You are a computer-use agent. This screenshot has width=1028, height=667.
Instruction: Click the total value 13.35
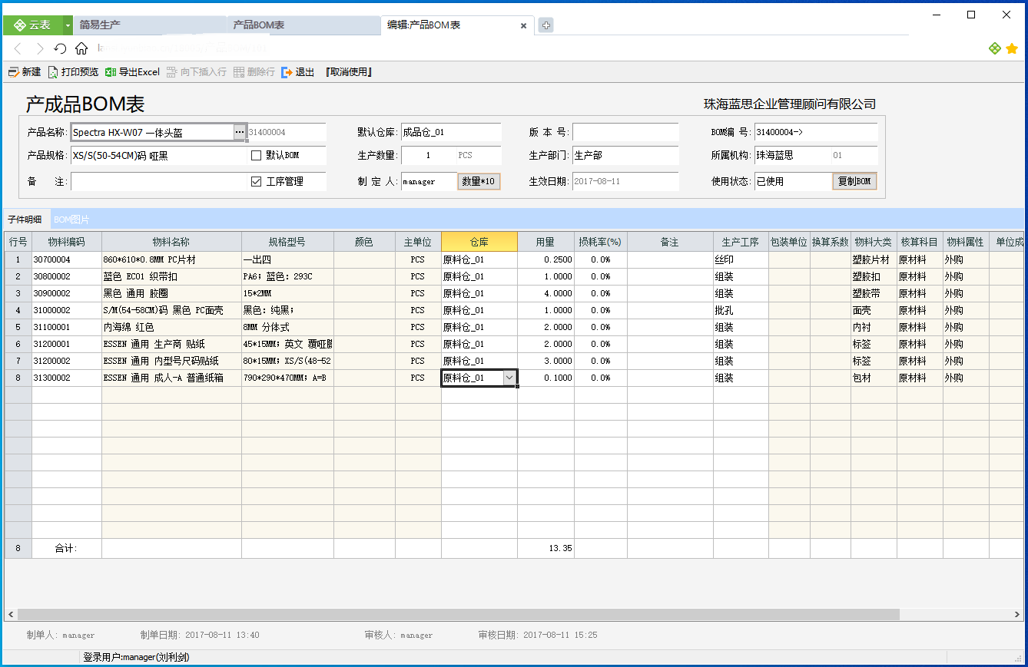(546, 549)
